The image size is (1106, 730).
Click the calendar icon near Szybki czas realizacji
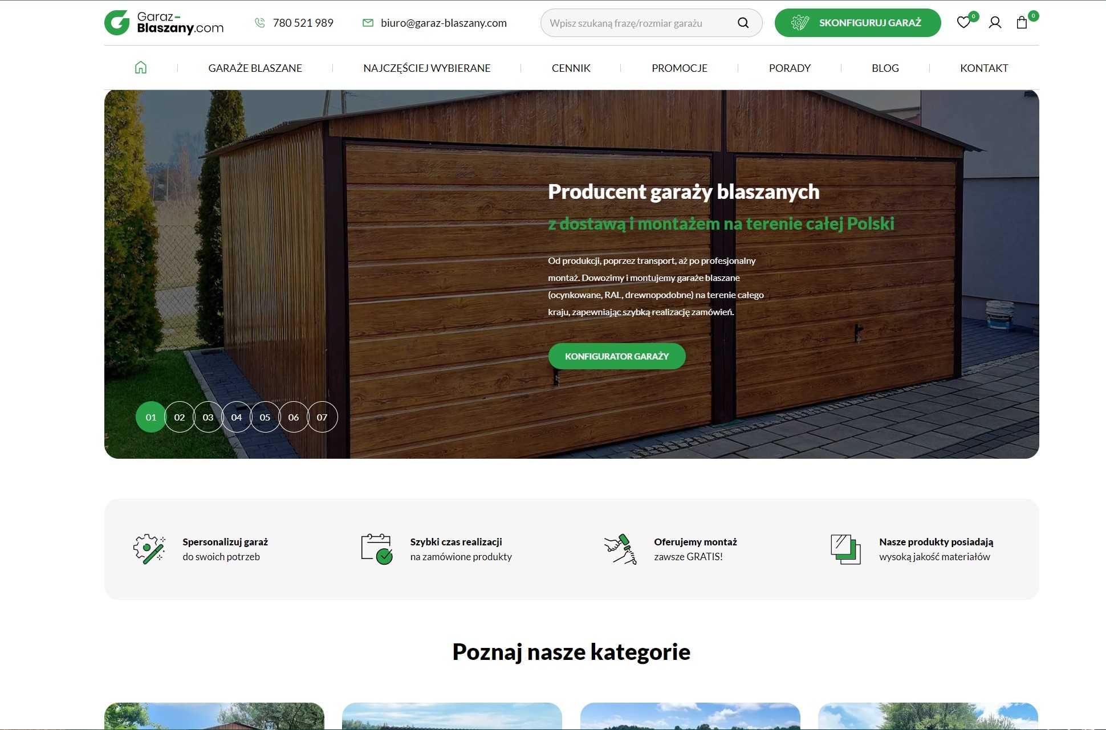pos(376,549)
